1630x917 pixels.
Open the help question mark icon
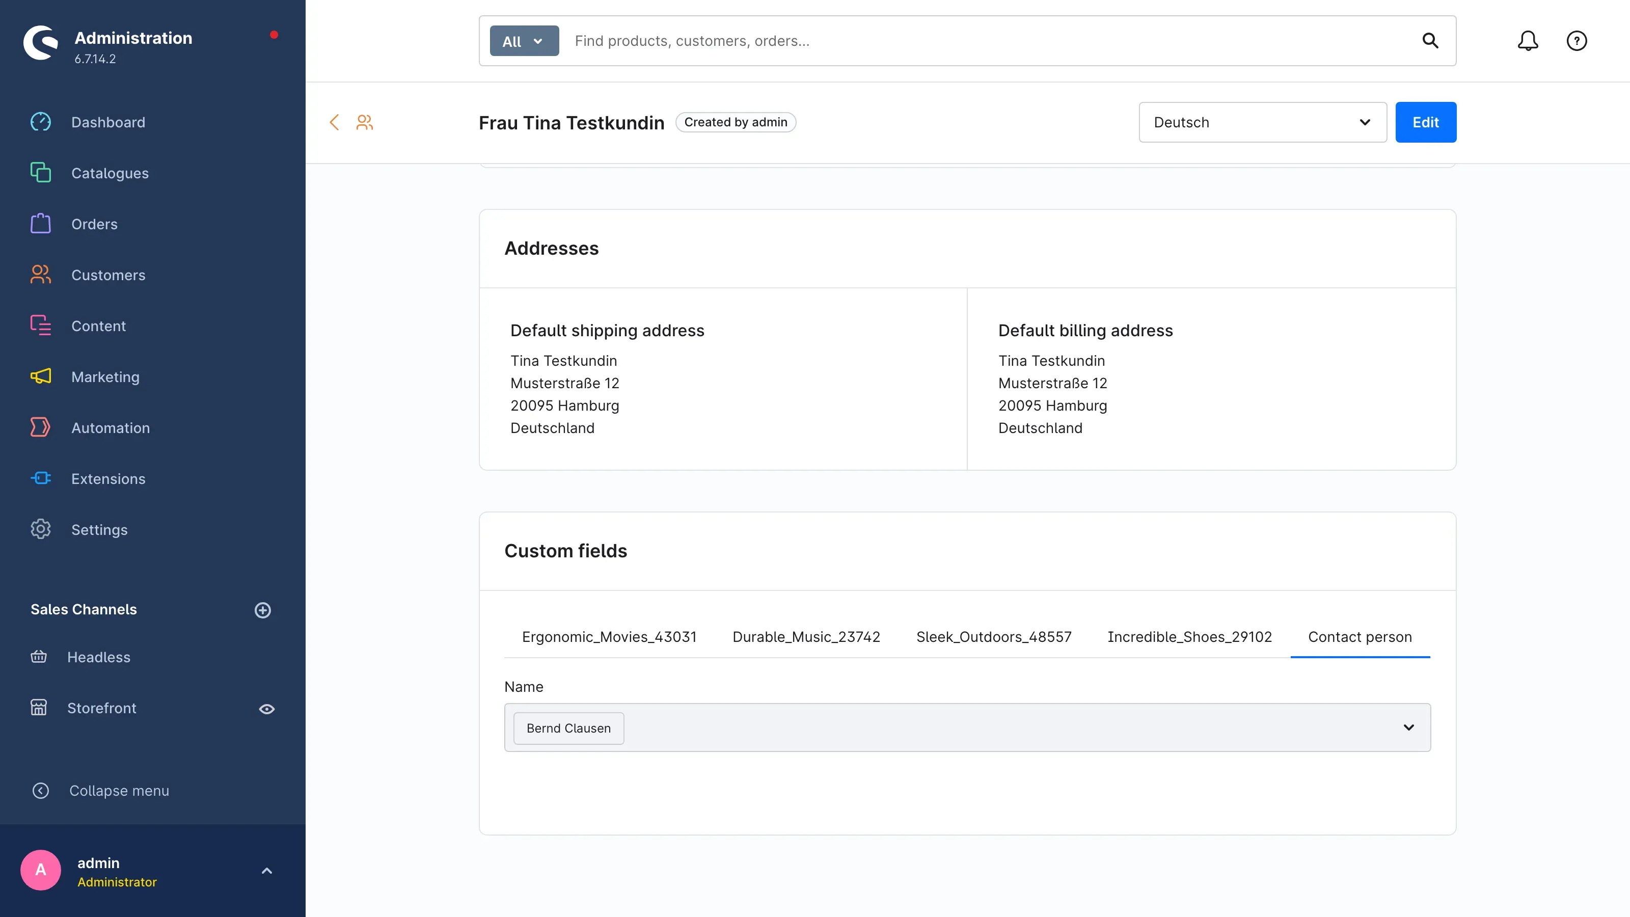[x=1577, y=41]
